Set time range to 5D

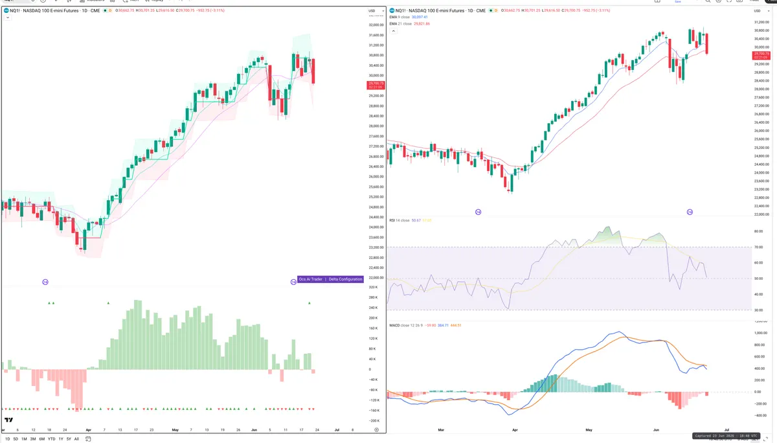[x=16, y=439]
